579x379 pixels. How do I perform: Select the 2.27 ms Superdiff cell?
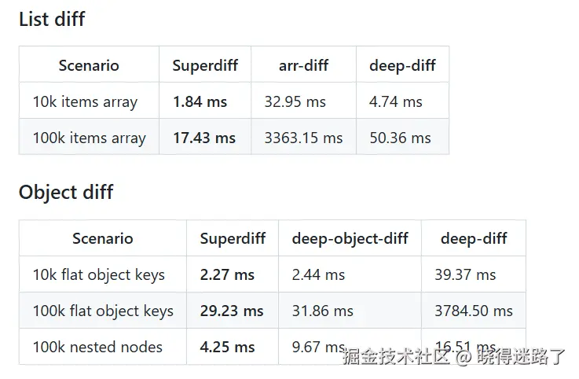(x=227, y=274)
